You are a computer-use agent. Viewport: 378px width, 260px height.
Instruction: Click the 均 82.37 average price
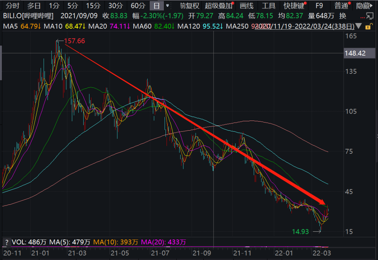[290, 16]
